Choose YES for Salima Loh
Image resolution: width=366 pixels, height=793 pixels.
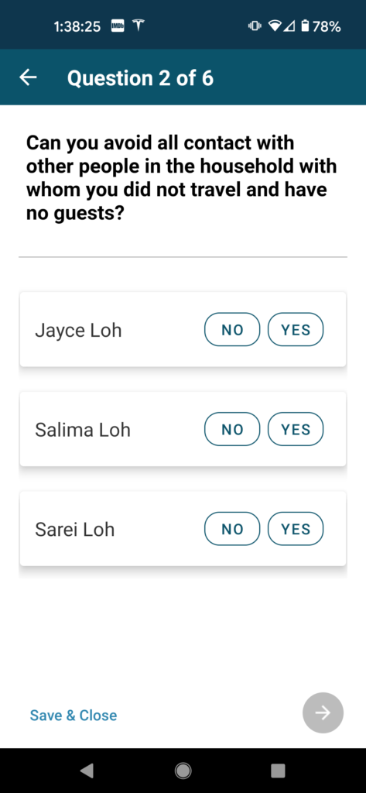pyautogui.click(x=296, y=429)
